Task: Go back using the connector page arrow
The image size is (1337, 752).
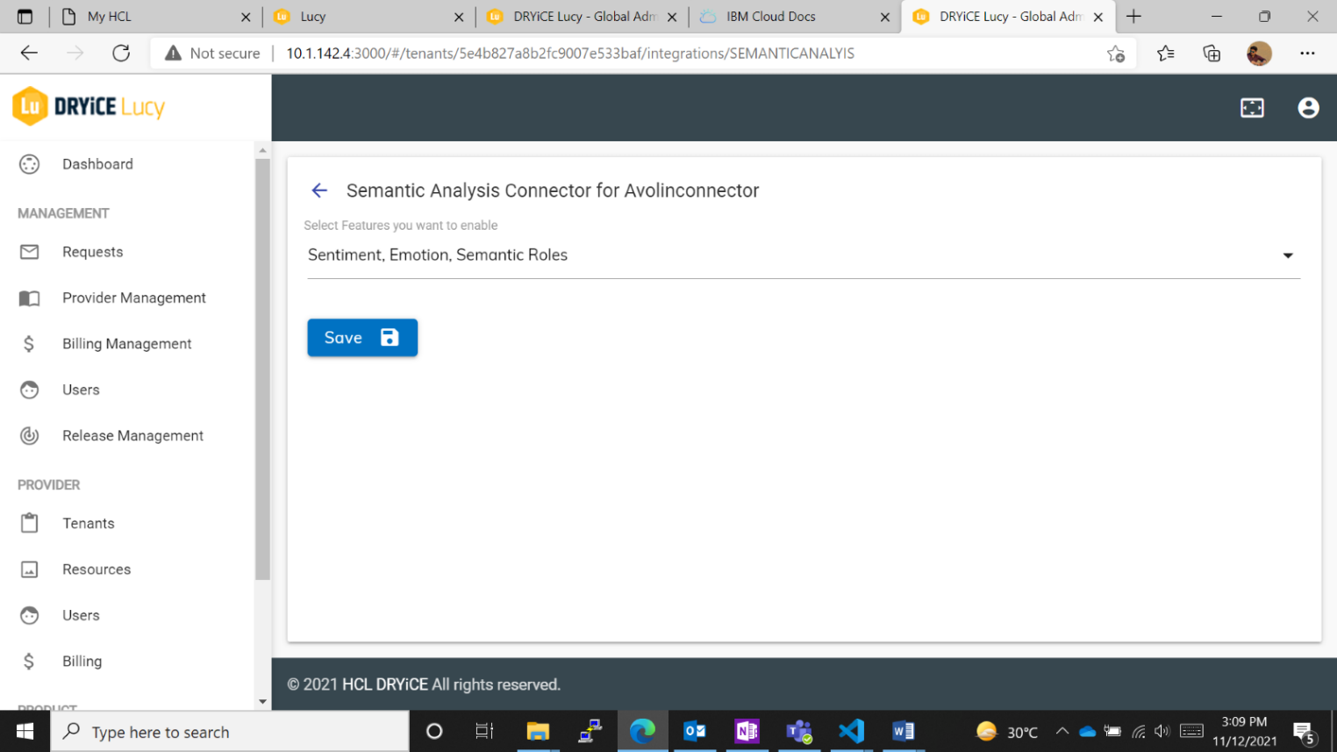Action: [x=319, y=190]
